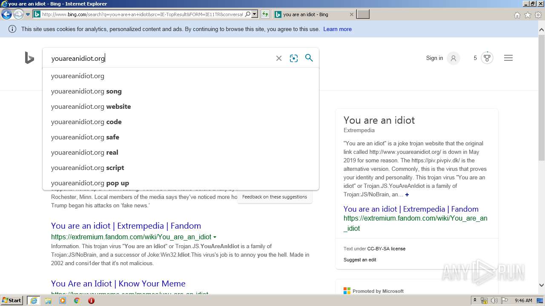The height and width of the screenshot is (306, 545).
Task: Open the IE Tools gear icon
Action: tap(538, 15)
